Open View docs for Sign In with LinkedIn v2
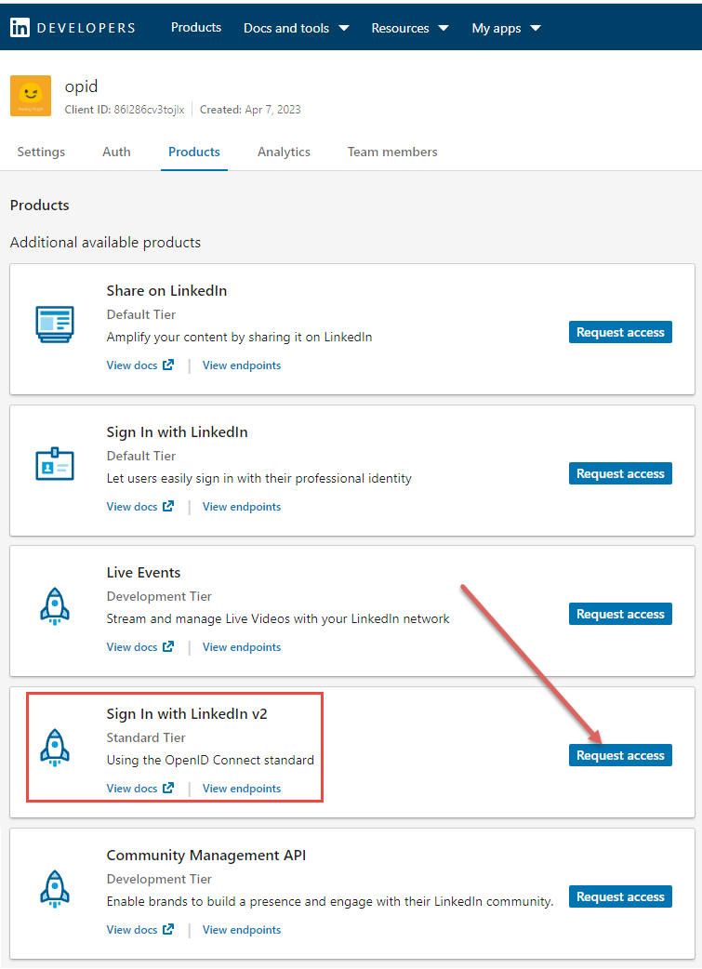 coord(140,789)
